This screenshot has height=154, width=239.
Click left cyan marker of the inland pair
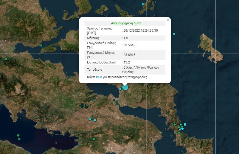pyautogui.click(x=90, y=119)
